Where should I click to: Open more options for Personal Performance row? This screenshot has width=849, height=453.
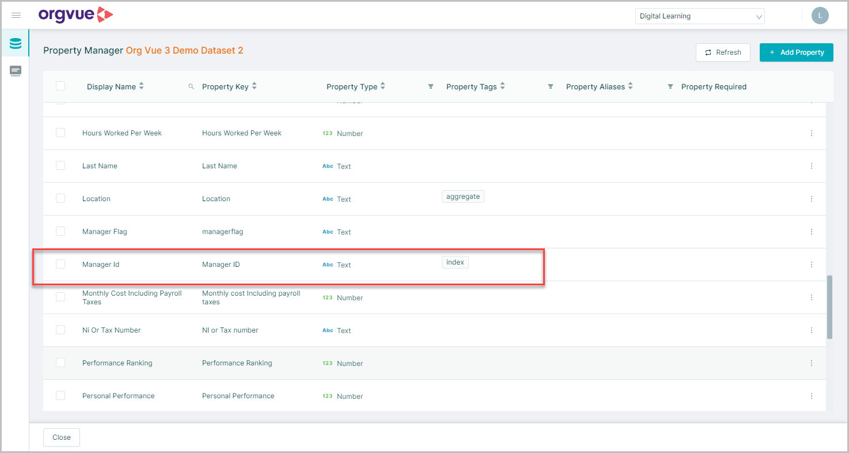(x=812, y=396)
